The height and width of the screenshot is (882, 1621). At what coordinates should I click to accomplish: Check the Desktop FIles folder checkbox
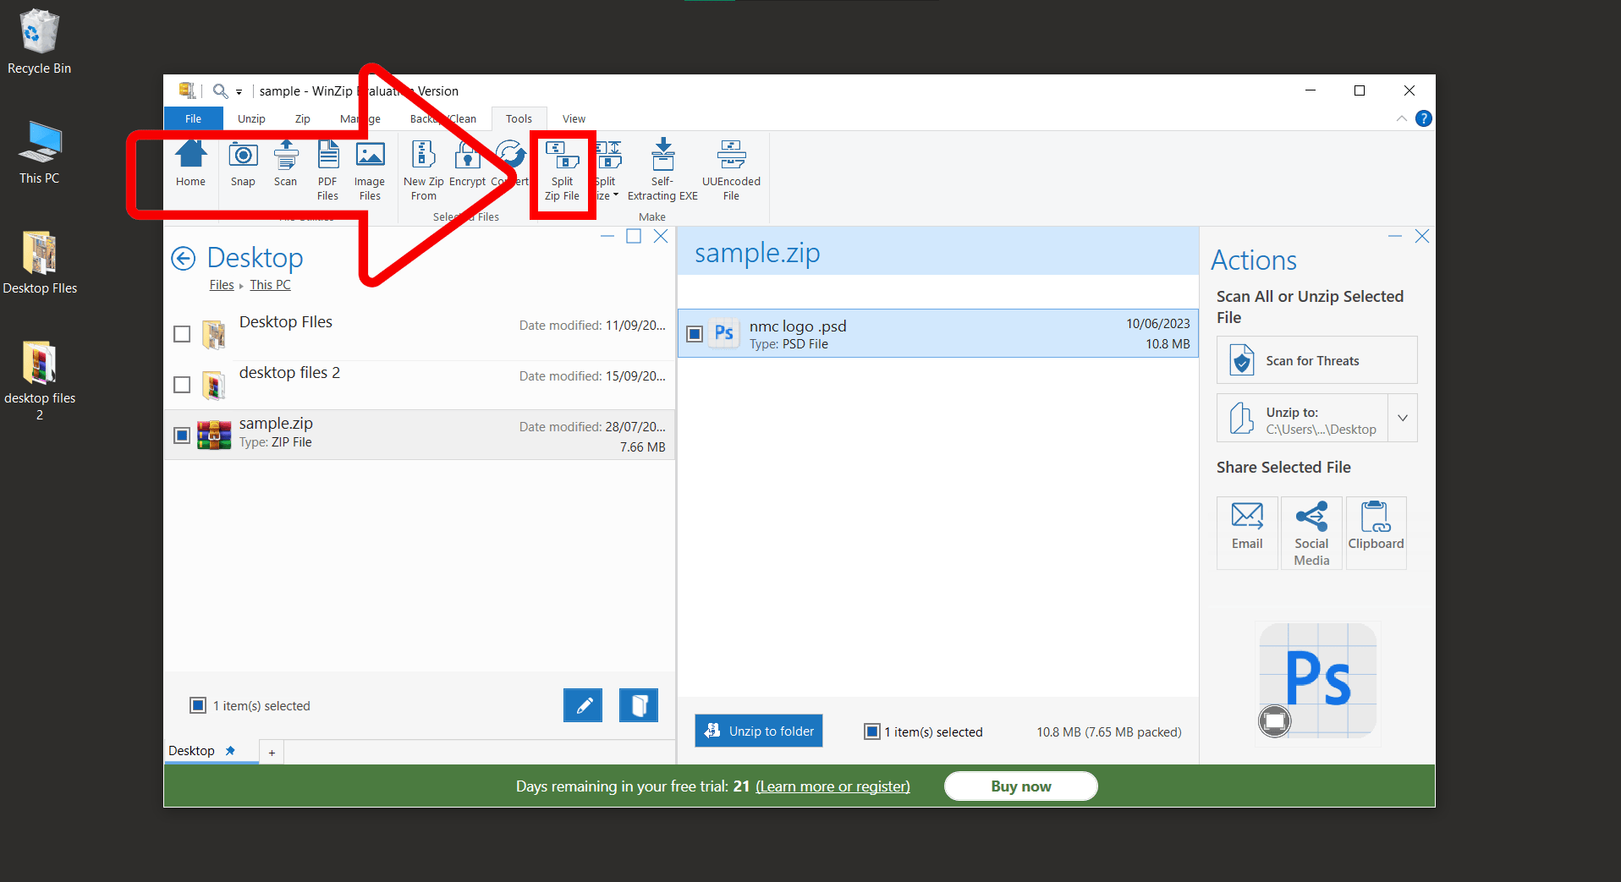point(181,334)
